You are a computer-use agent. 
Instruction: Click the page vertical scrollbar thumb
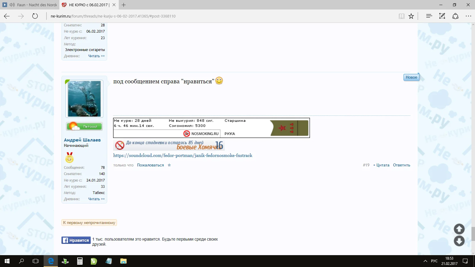[473, 234]
